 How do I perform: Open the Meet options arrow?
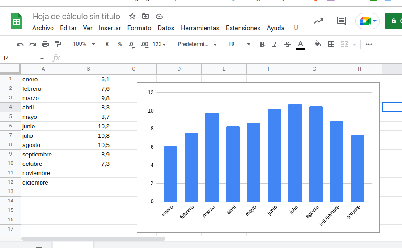tap(375, 21)
